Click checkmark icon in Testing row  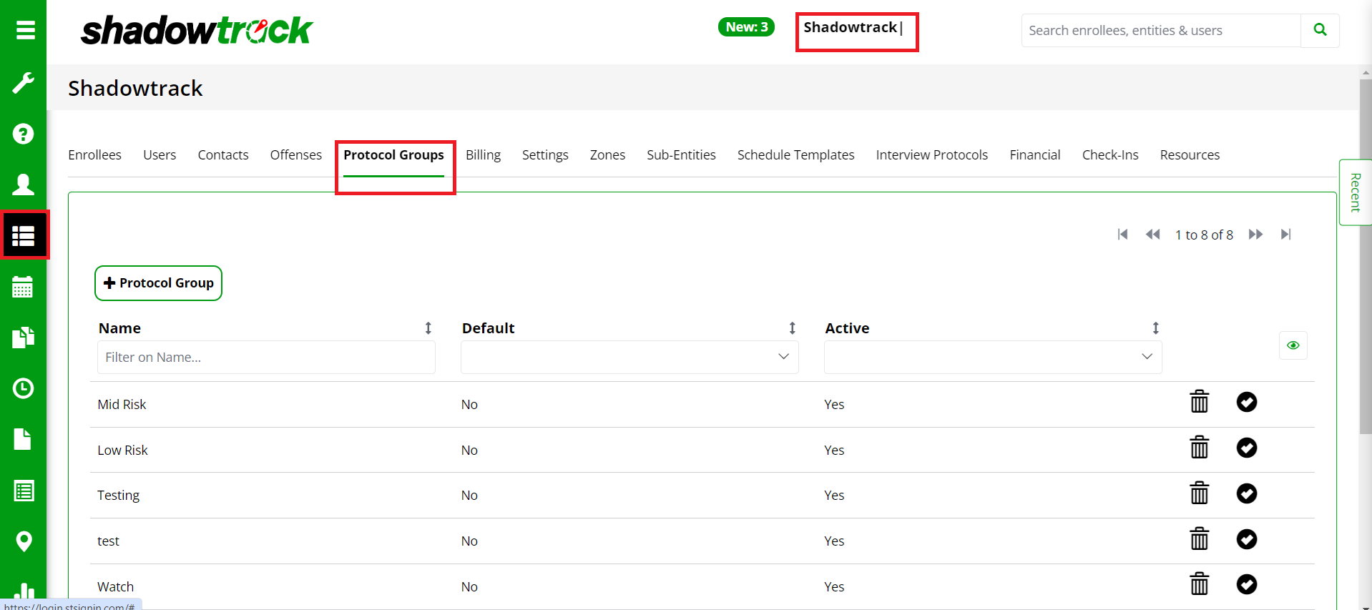[1246, 493]
